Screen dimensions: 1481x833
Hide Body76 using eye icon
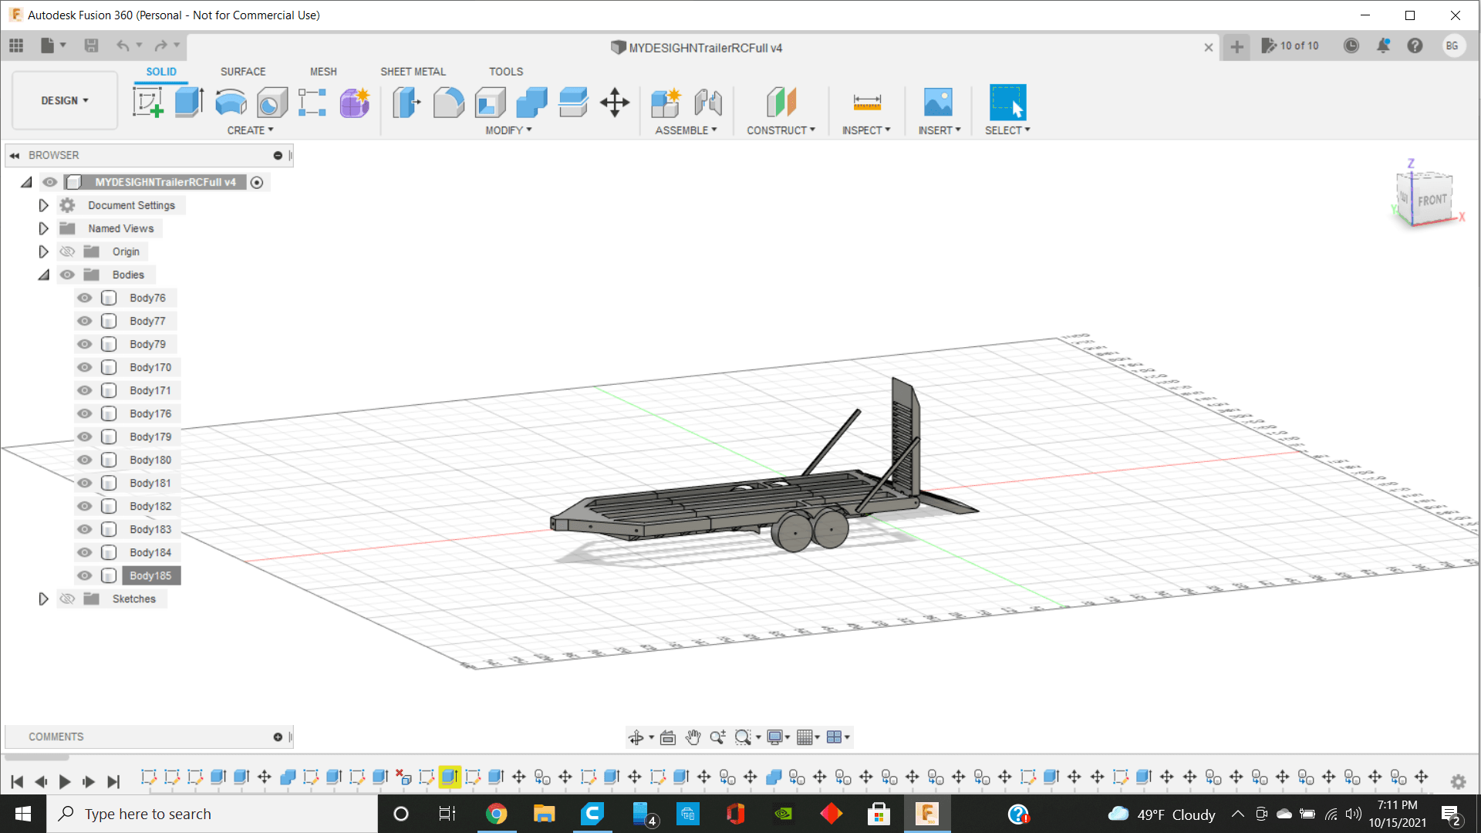[x=84, y=297]
